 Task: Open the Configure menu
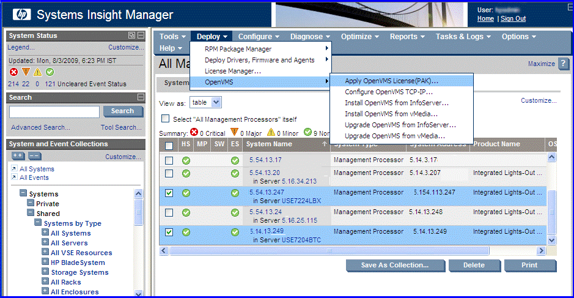click(259, 37)
